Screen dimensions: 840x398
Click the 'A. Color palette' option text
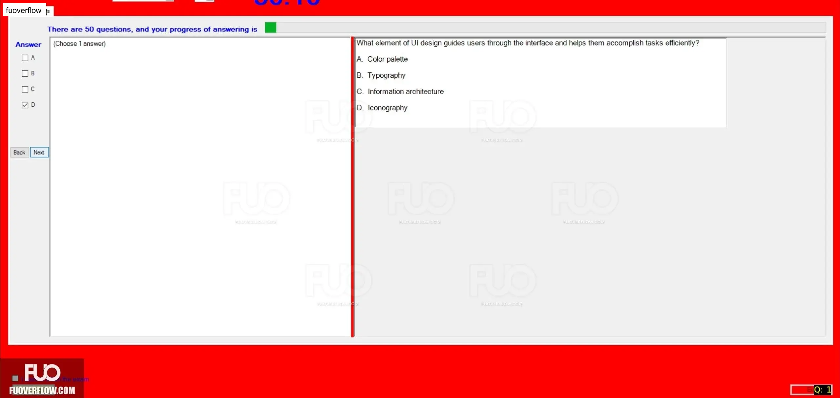pos(382,59)
